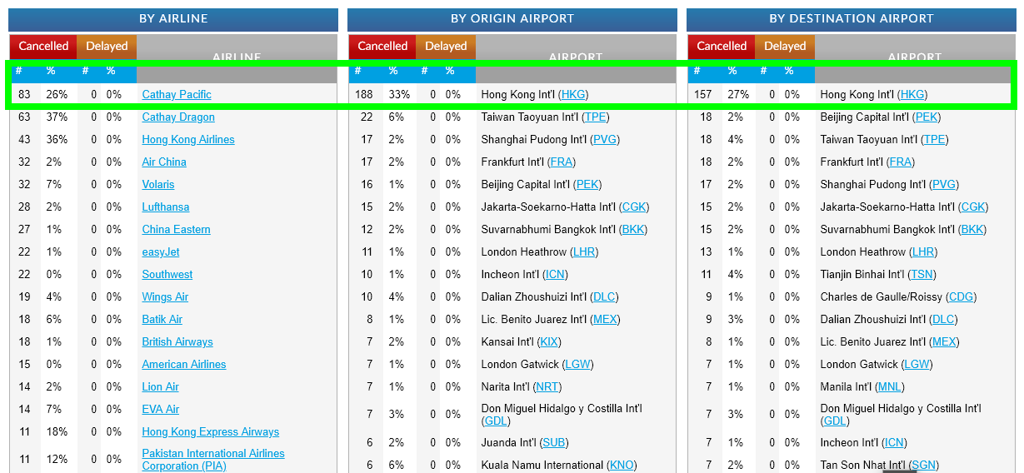Open the Lion Air airline link
Screen dimensions: 1024x473
coord(161,387)
